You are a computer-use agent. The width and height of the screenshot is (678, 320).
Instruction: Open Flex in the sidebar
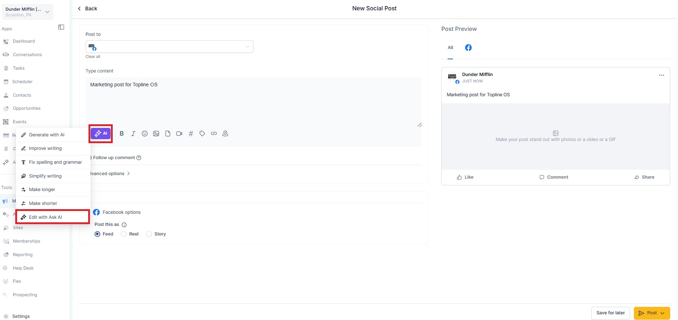pos(17,281)
